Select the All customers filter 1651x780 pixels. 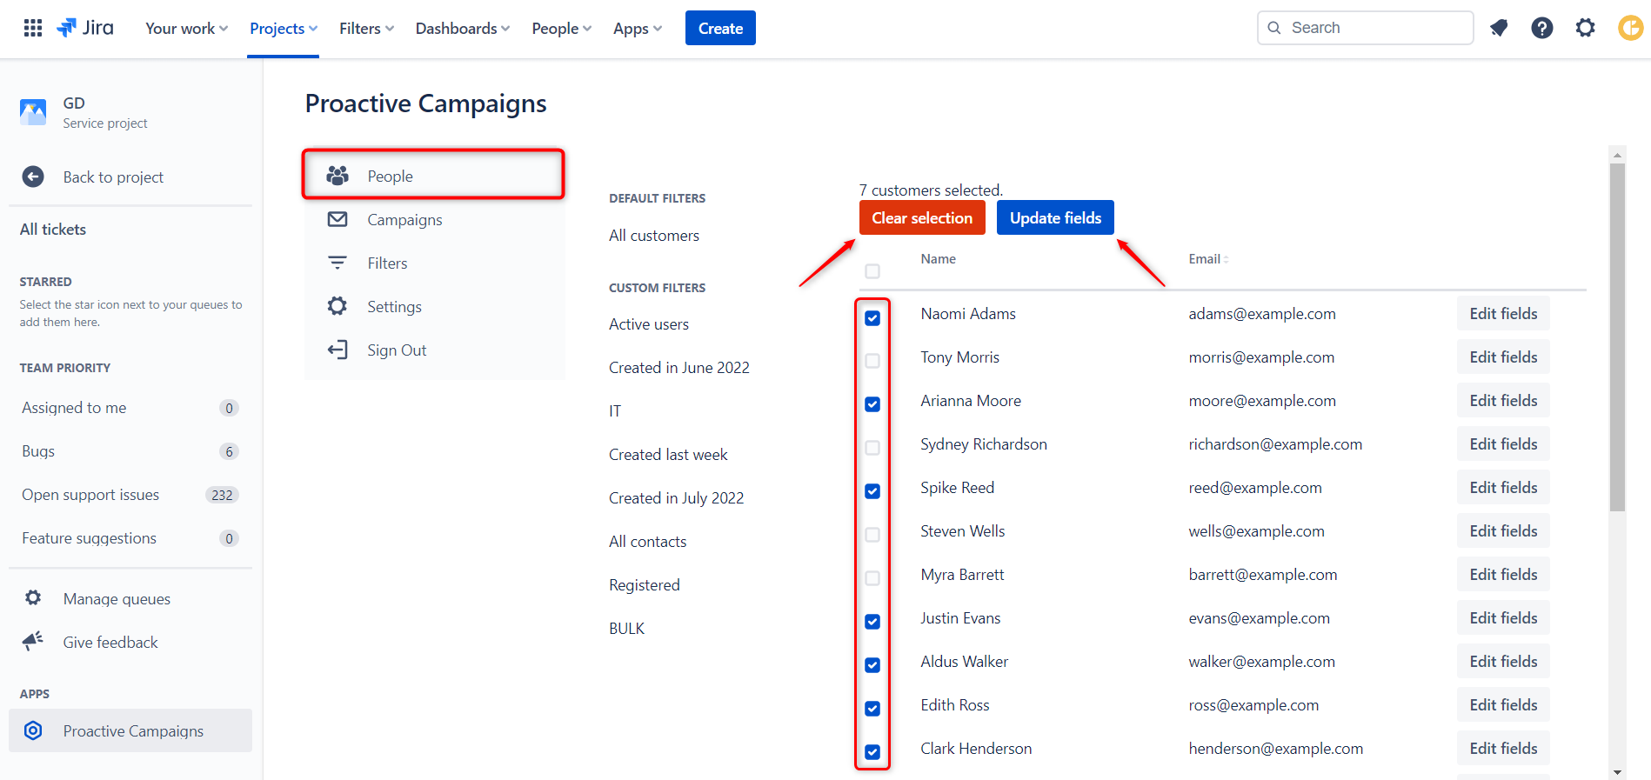654,235
